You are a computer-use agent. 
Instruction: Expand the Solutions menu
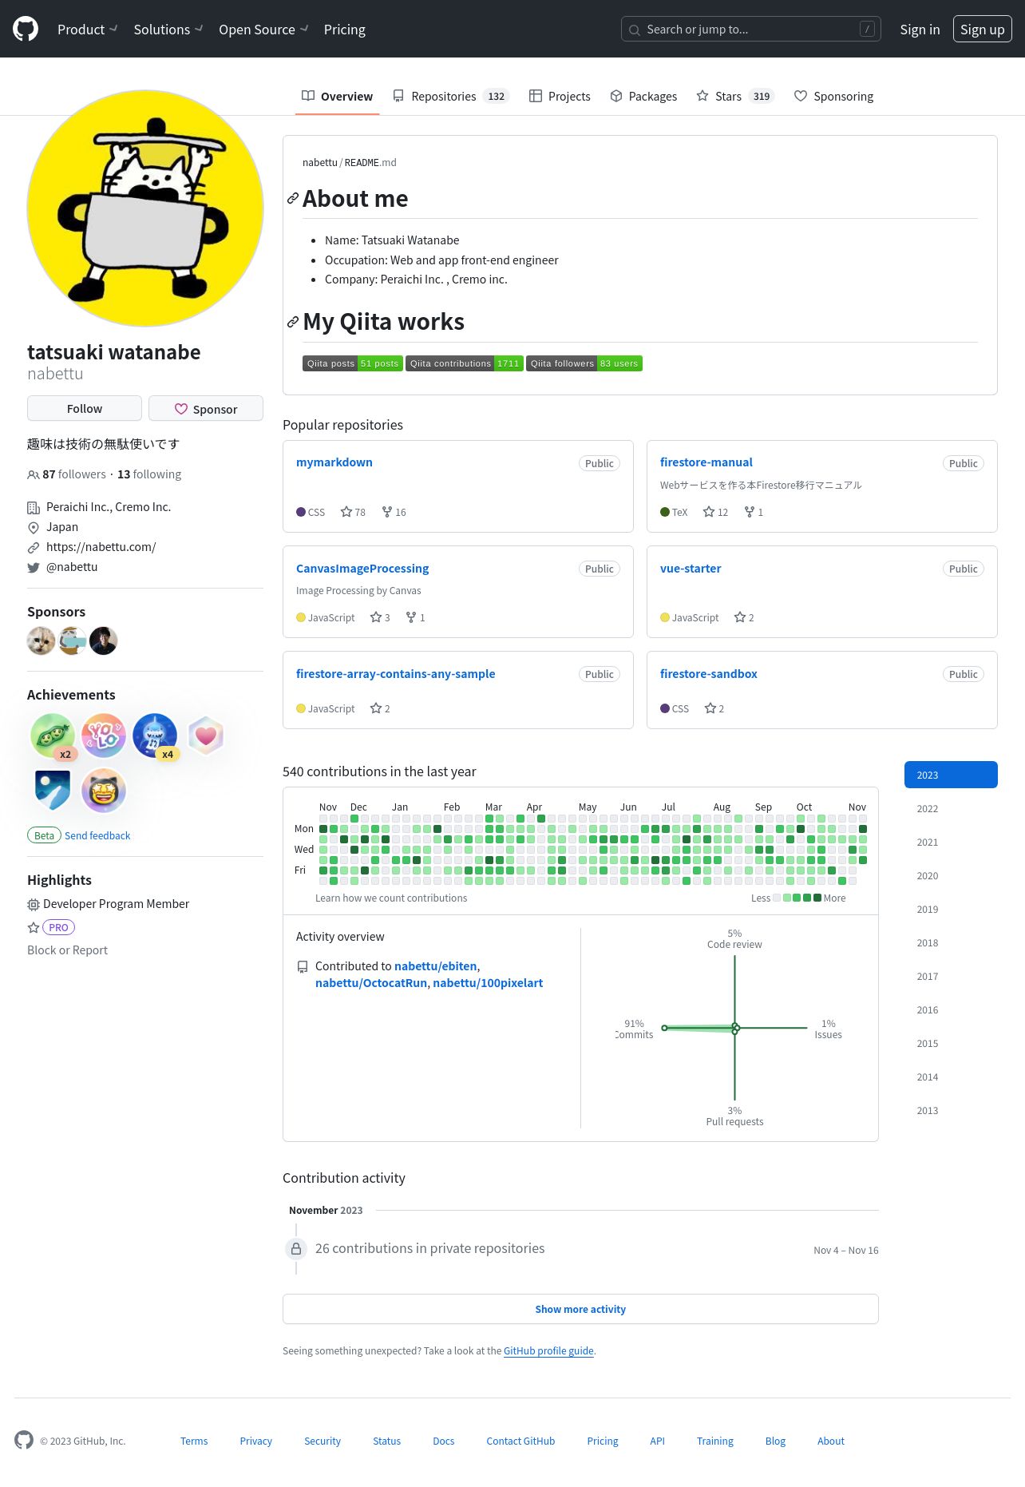point(168,30)
